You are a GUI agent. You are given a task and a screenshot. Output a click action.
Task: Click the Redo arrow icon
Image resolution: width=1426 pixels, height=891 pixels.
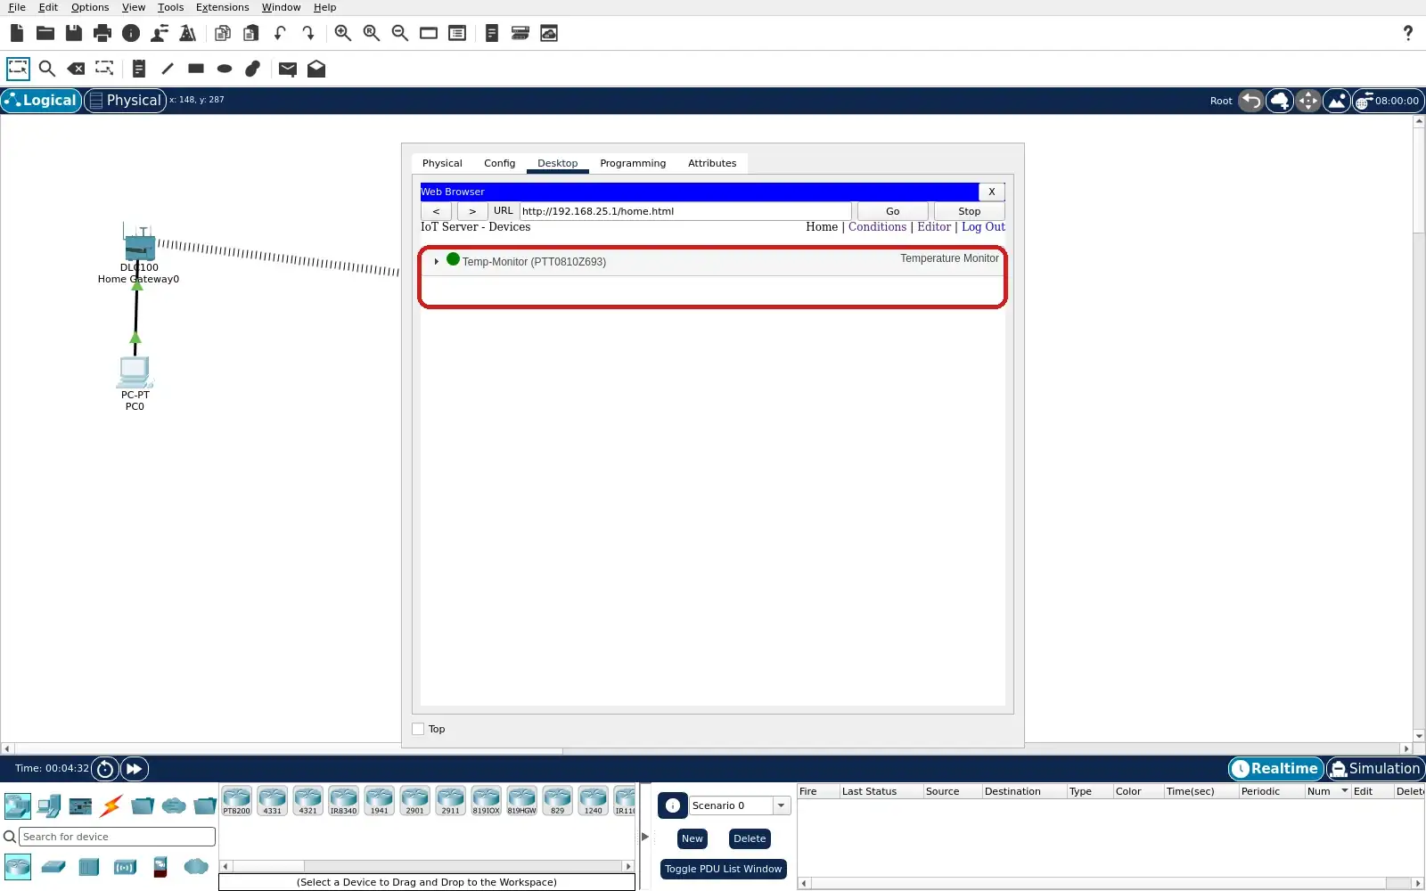[x=308, y=33]
